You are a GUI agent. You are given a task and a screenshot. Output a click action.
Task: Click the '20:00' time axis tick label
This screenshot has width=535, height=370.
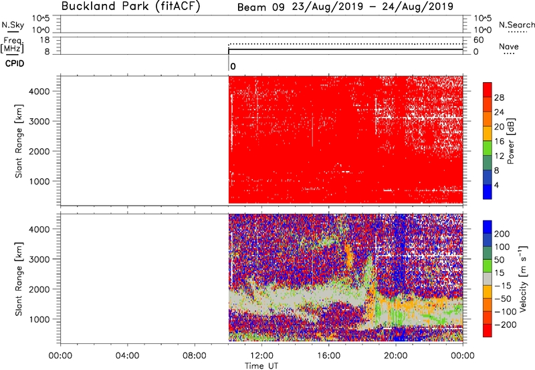tap(396, 356)
